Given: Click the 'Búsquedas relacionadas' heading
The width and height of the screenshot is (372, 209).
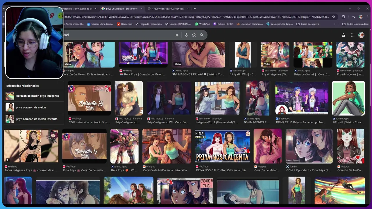Looking at the screenshot, I should (x=22, y=86).
